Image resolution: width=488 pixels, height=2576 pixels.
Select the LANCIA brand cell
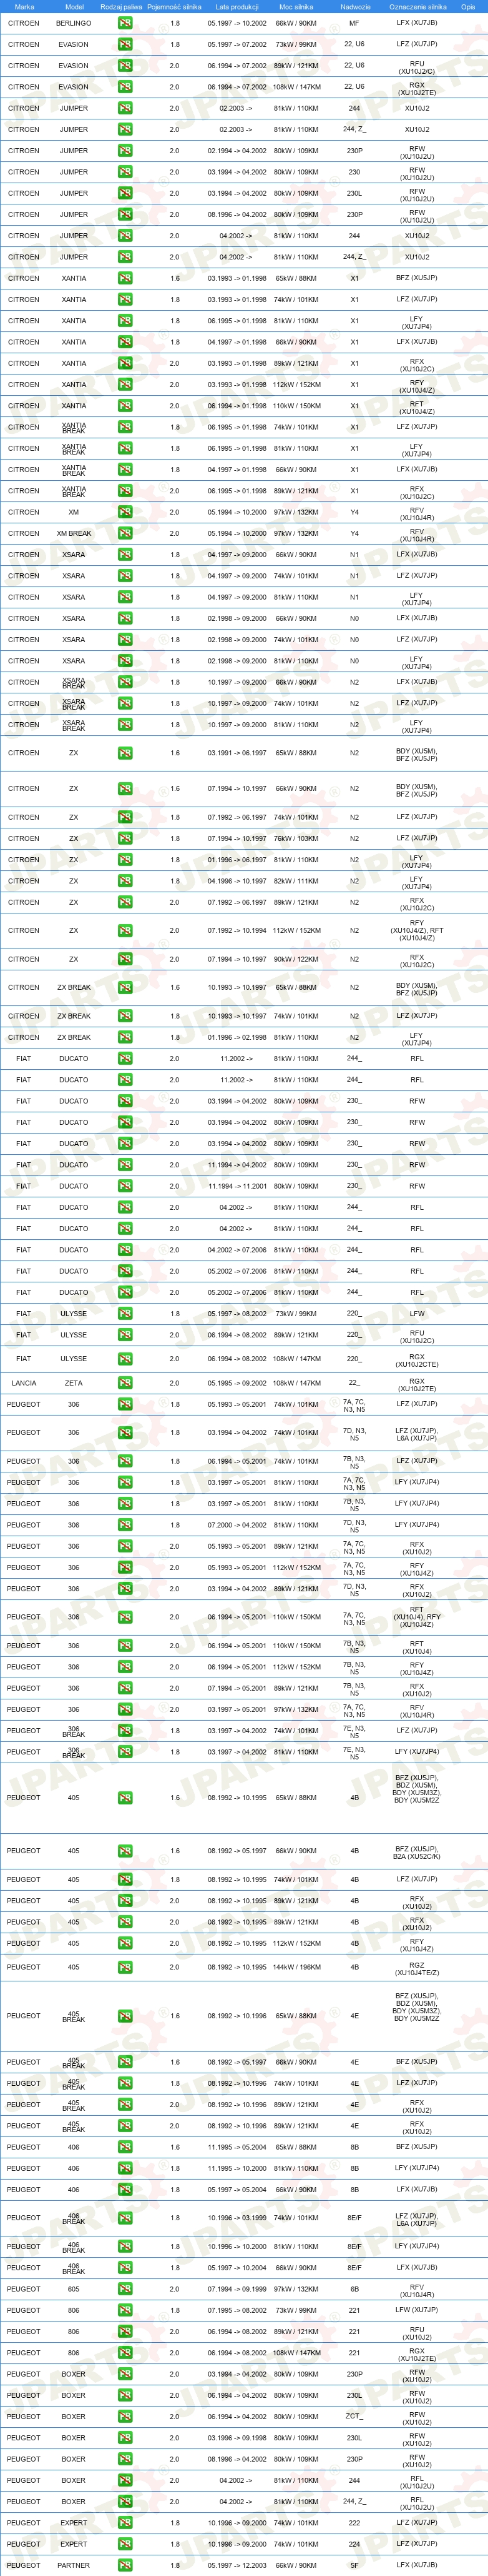click(24, 1383)
